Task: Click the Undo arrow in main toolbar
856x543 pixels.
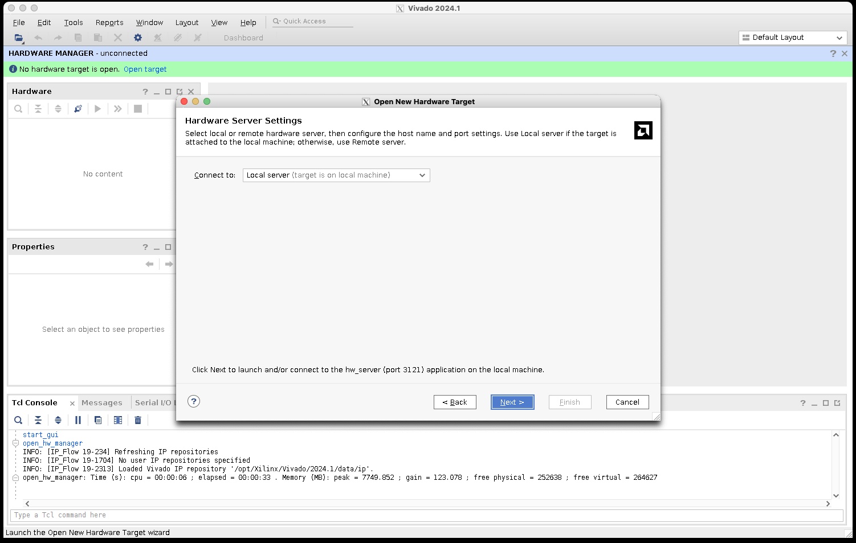Action: [38, 38]
